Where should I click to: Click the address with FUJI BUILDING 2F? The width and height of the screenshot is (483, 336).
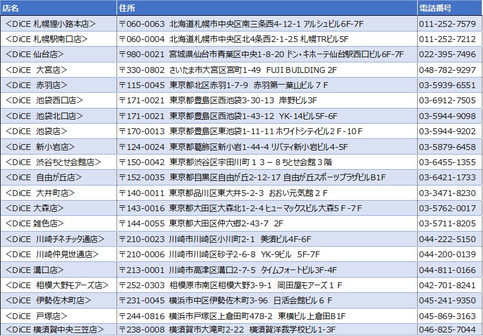click(x=267, y=70)
